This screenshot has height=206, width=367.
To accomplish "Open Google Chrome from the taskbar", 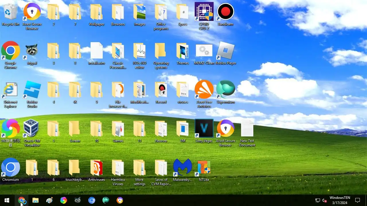I will 22,200.
